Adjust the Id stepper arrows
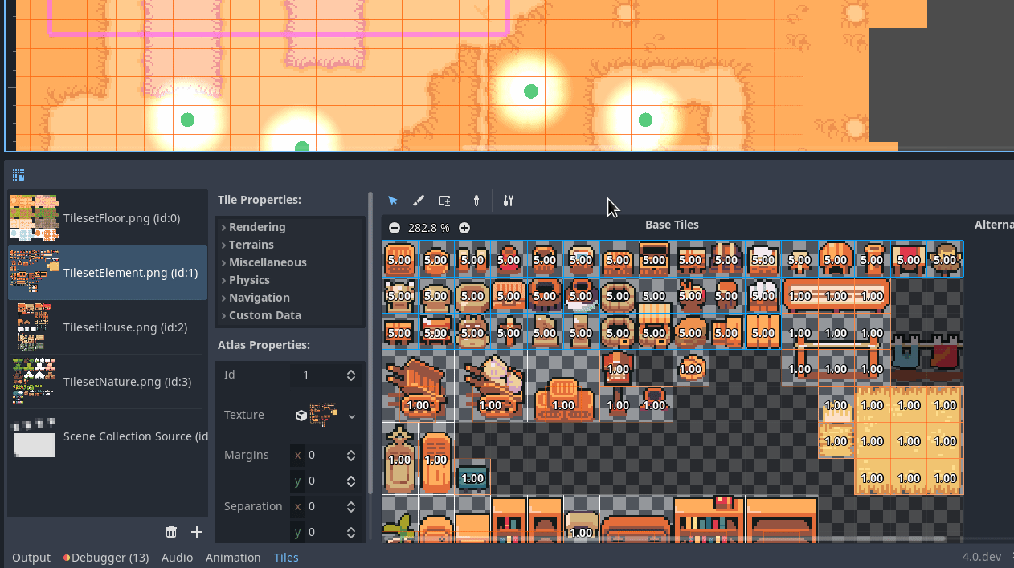The width and height of the screenshot is (1014, 568). (x=351, y=375)
